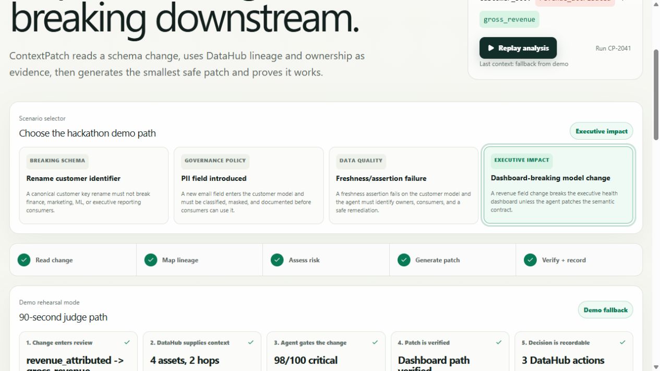Open the Verify + record step
Viewport: 660px width, 371px height.
point(579,260)
